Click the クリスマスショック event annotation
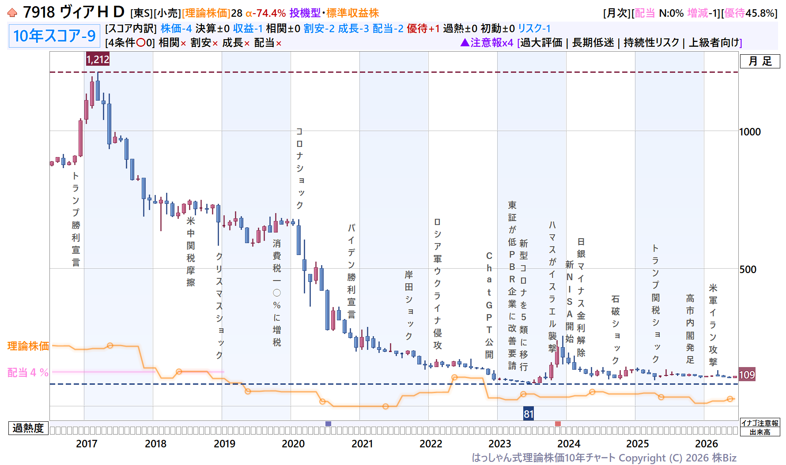The height and width of the screenshot is (465, 786). [x=219, y=306]
